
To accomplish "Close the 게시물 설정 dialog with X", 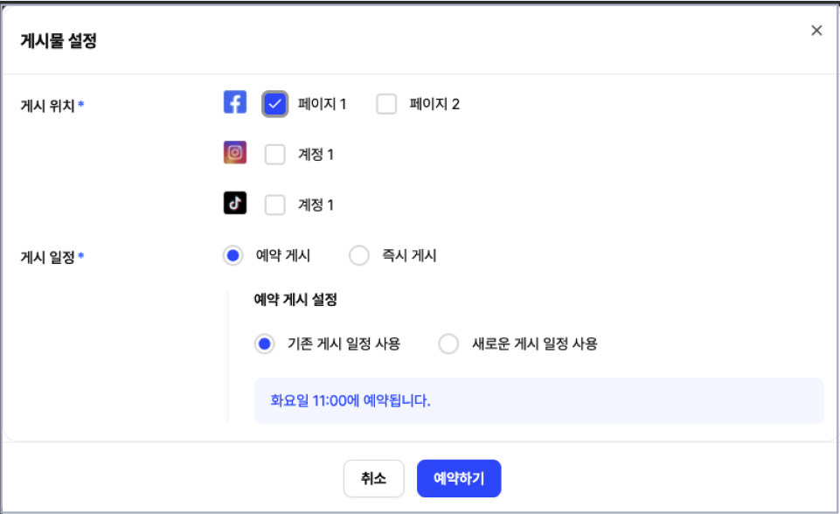I will [816, 31].
